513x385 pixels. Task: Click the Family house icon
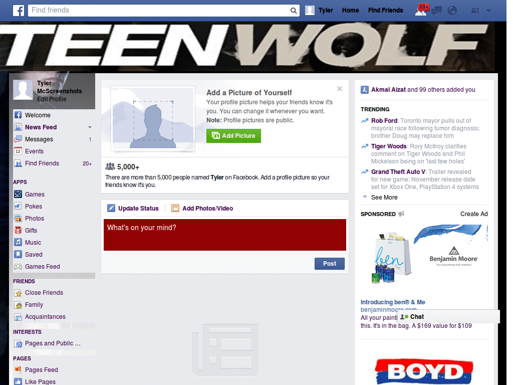coord(18,305)
